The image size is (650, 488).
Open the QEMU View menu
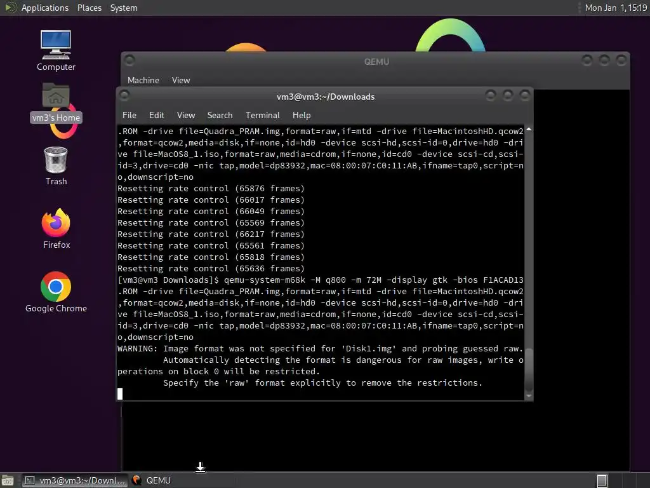181,80
